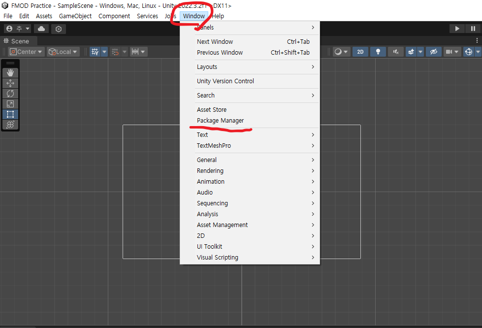Open the Component menu
482x328 pixels.
pyautogui.click(x=114, y=16)
